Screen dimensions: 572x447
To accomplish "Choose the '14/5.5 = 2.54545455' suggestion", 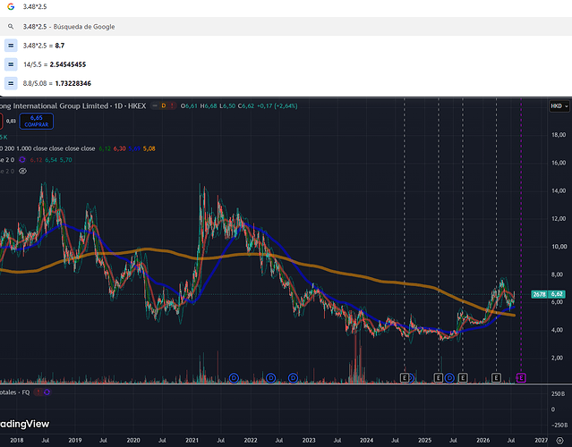I will [286, 64].
